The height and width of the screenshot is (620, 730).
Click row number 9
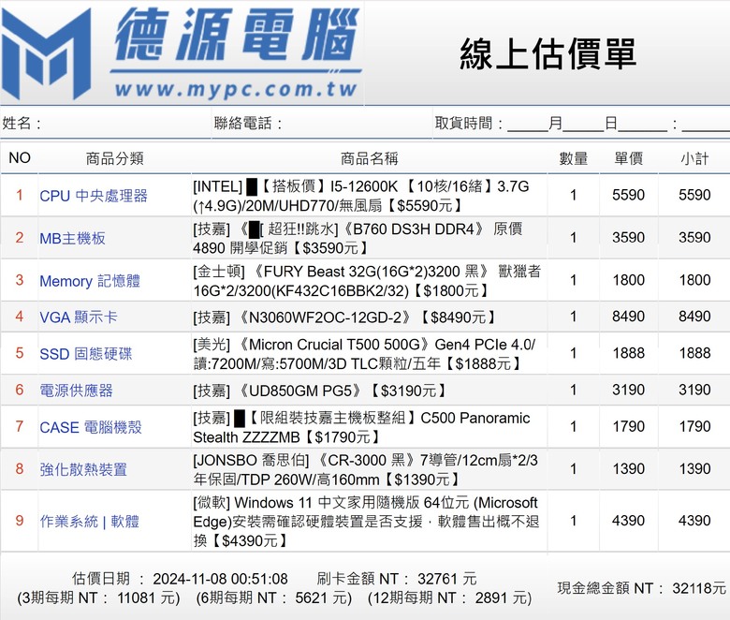tap(19, 521)
